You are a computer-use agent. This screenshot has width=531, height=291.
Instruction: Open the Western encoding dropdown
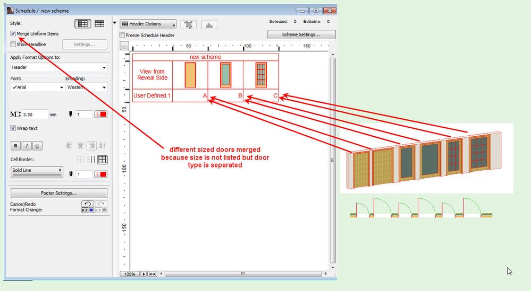point(86,87)
